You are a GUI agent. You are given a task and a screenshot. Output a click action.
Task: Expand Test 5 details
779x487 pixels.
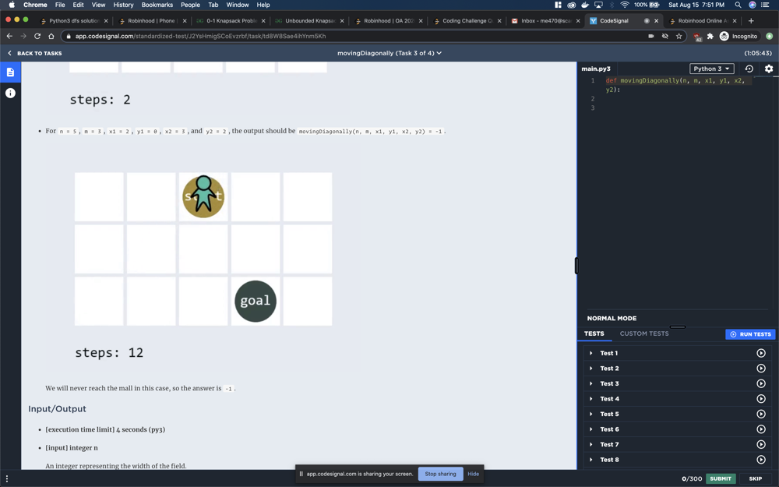point(590,414)
